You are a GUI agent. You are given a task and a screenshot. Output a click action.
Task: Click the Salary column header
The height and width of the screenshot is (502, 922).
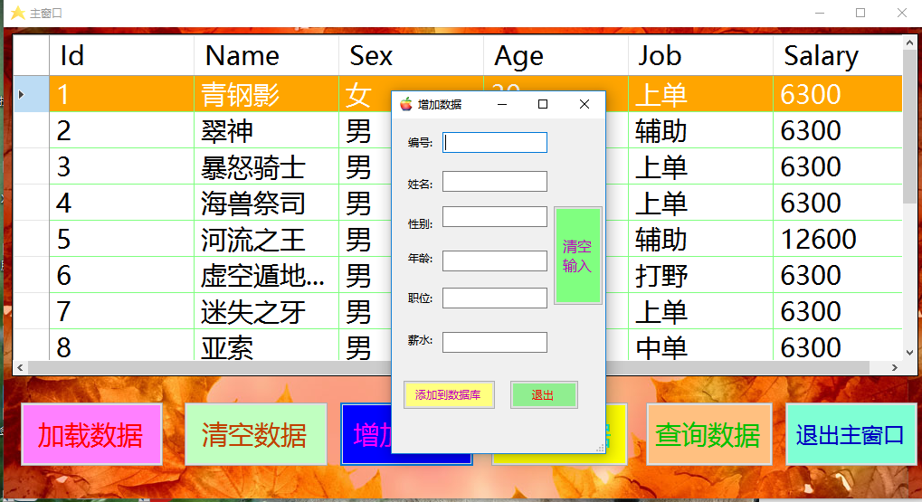[837, 56]
